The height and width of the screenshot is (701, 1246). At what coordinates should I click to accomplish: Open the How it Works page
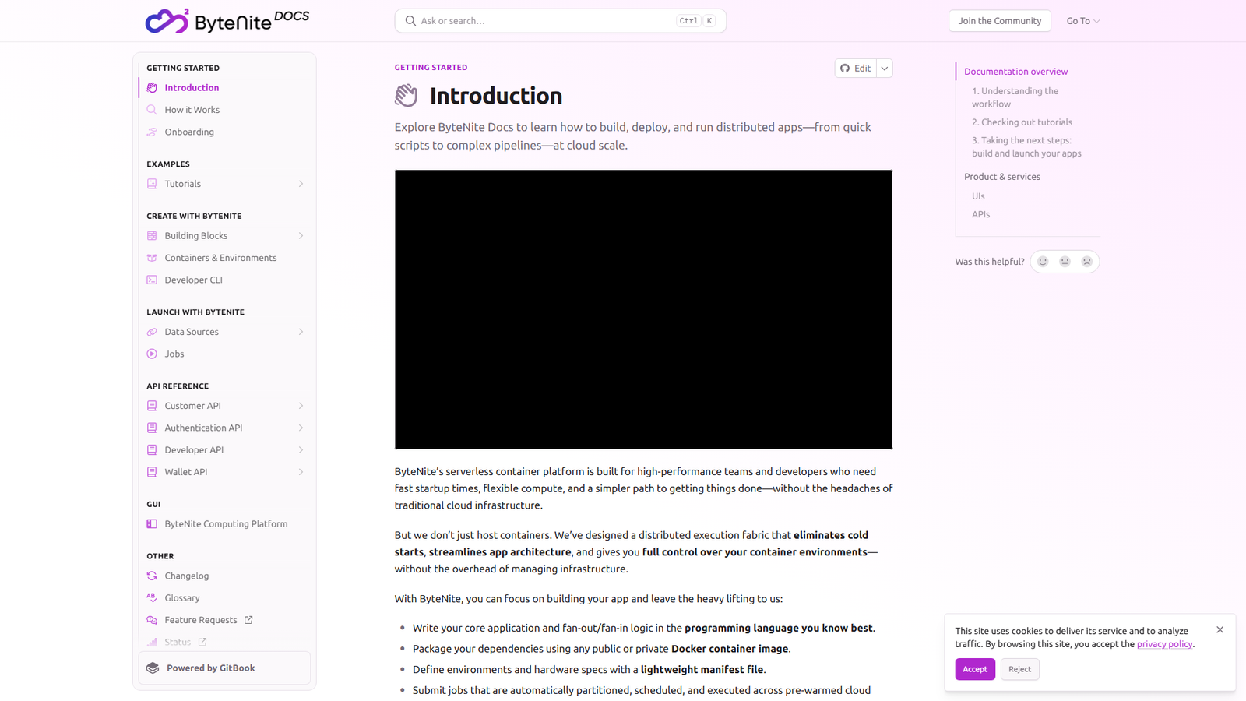point(192,109)
